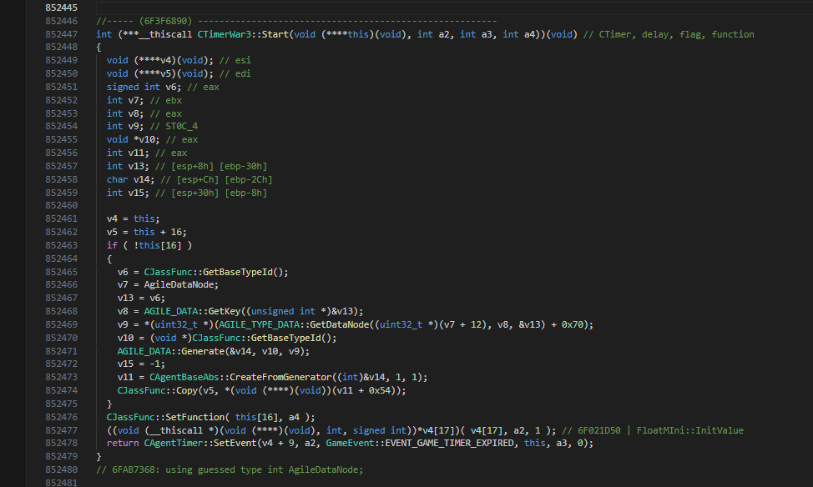This screenshot has width=813, height=487.
Task: Click the opening brace on line 852464
Action: [109, 259]
